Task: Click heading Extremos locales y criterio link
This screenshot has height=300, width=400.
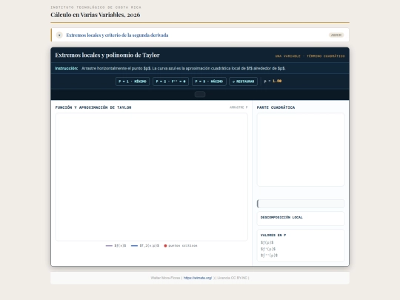Action: click(117, 35)
